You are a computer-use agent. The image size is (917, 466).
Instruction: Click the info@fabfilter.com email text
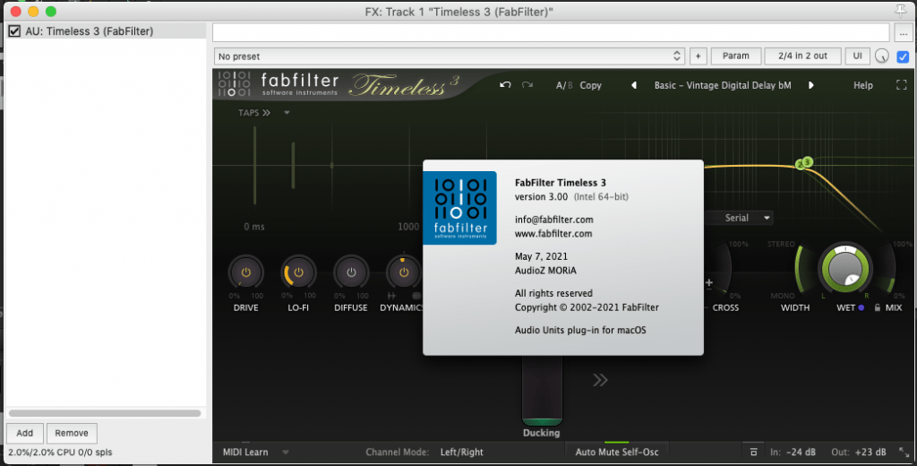553,220
